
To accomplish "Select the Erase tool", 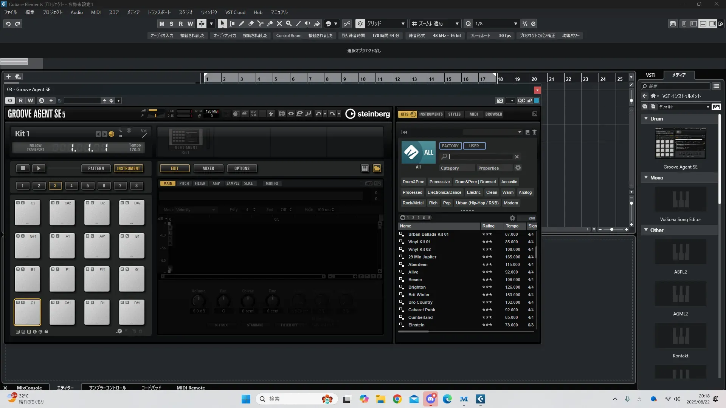I will point(251,23).
